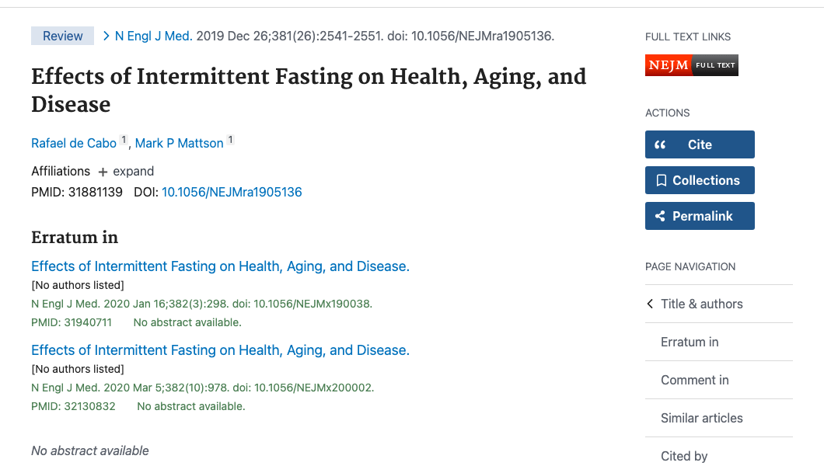Image resolution: width=824 pixels, height=466 pixels.
Task: Click the Review badge
Action: coord(61,35)
